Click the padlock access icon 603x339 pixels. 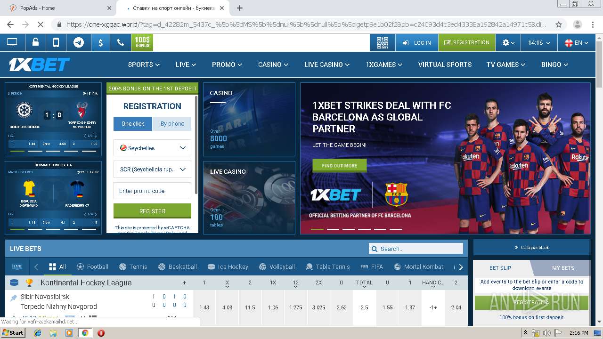click(35, 42)
